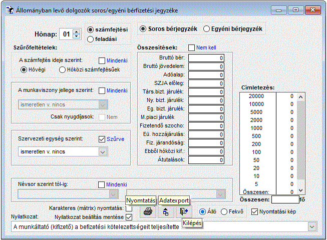Toggle Nyilatkozat beállítás mentése checkbox
The width and height of the screenshot is (327, 240).
click(x=129, y=217)
